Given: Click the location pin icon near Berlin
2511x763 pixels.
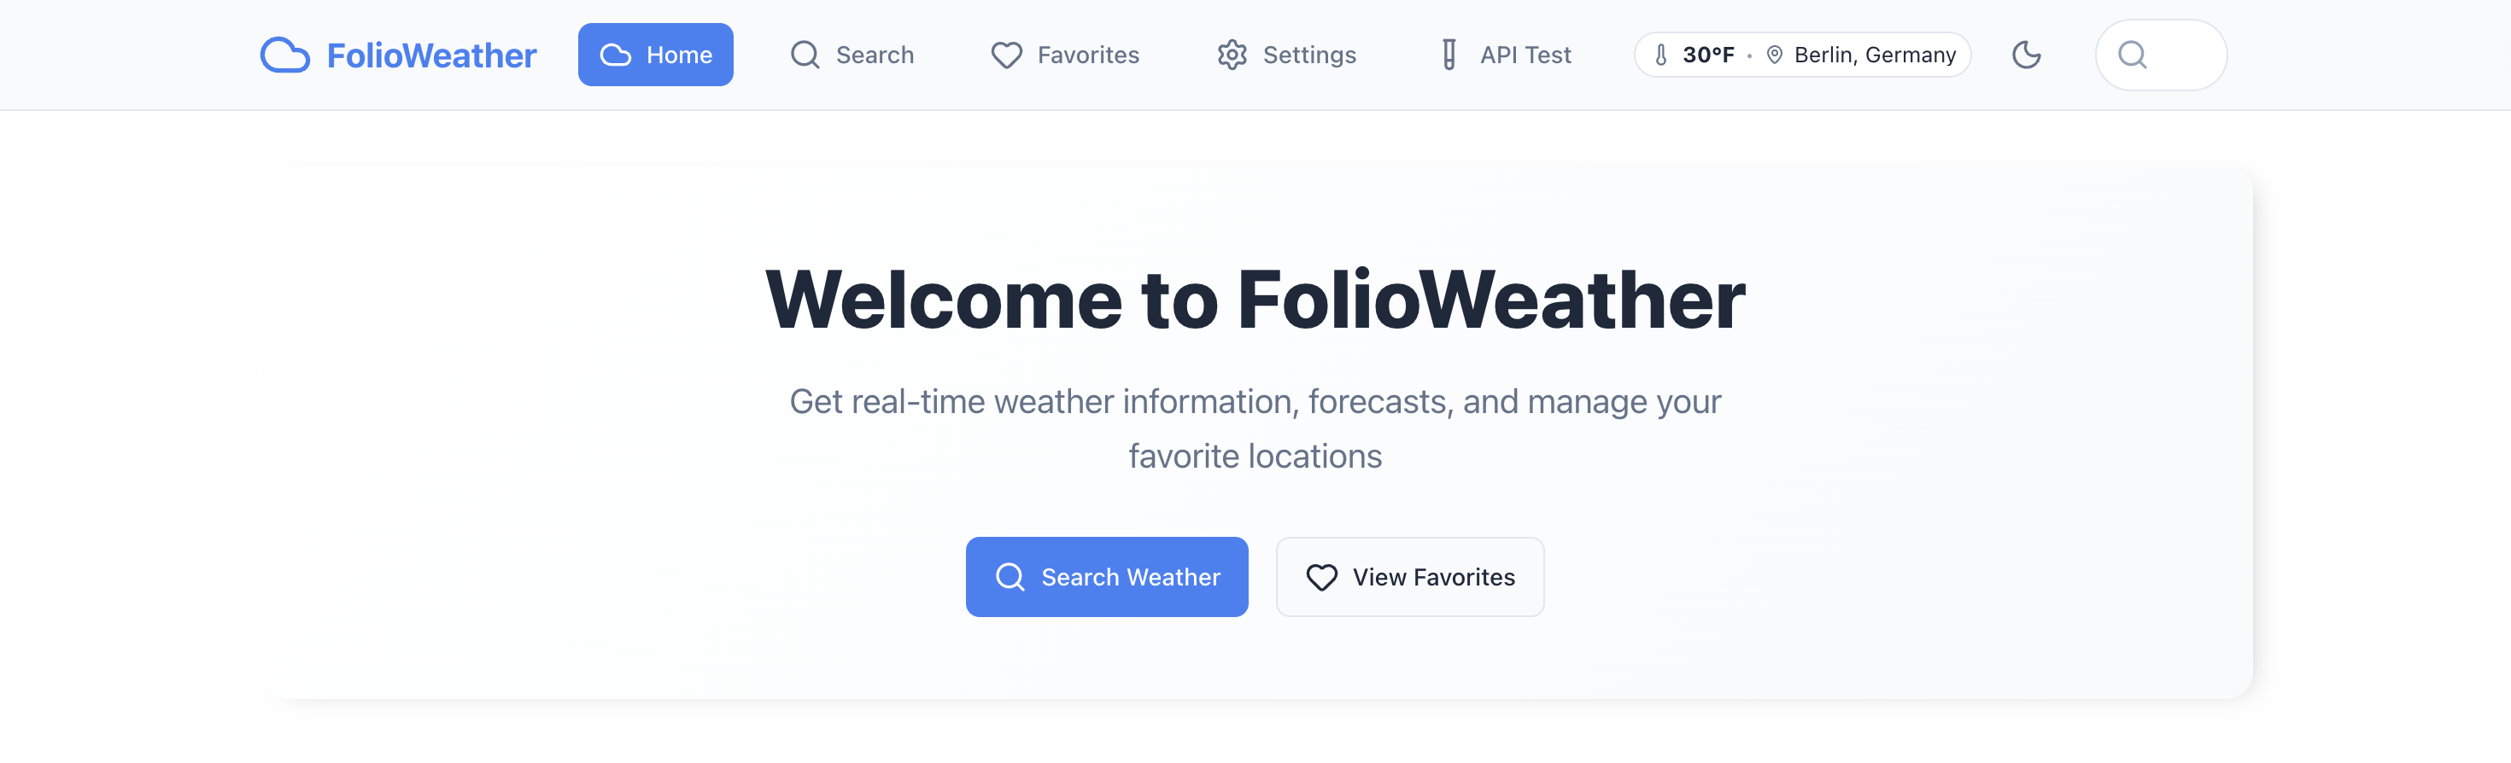Looking at the screenshot, I should 1774,55.
